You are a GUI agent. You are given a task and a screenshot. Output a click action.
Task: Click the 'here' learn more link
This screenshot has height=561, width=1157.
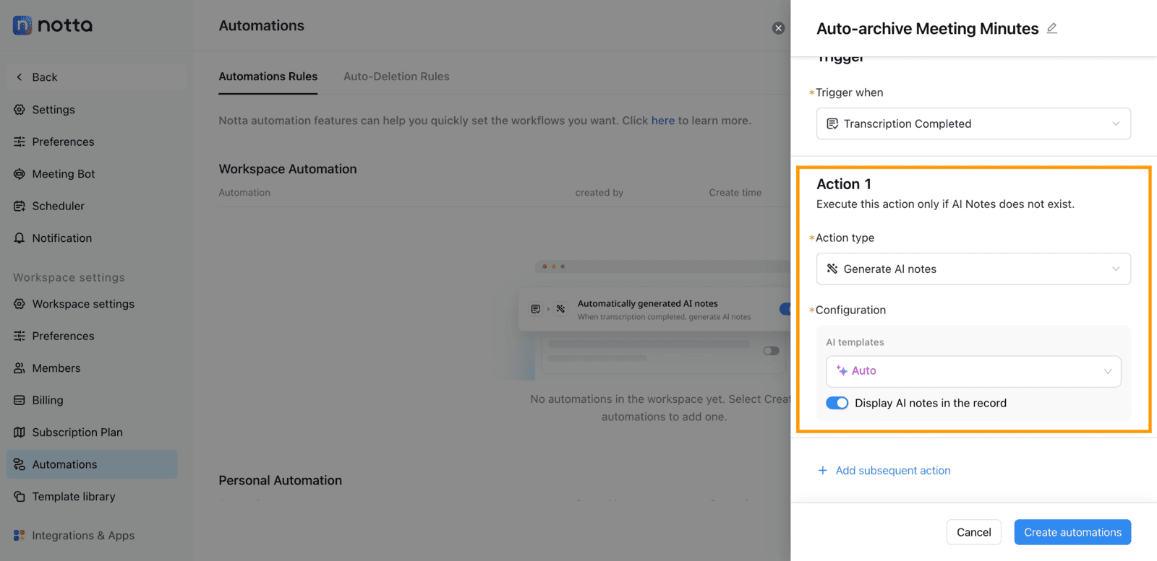click(x=663, y=121)
